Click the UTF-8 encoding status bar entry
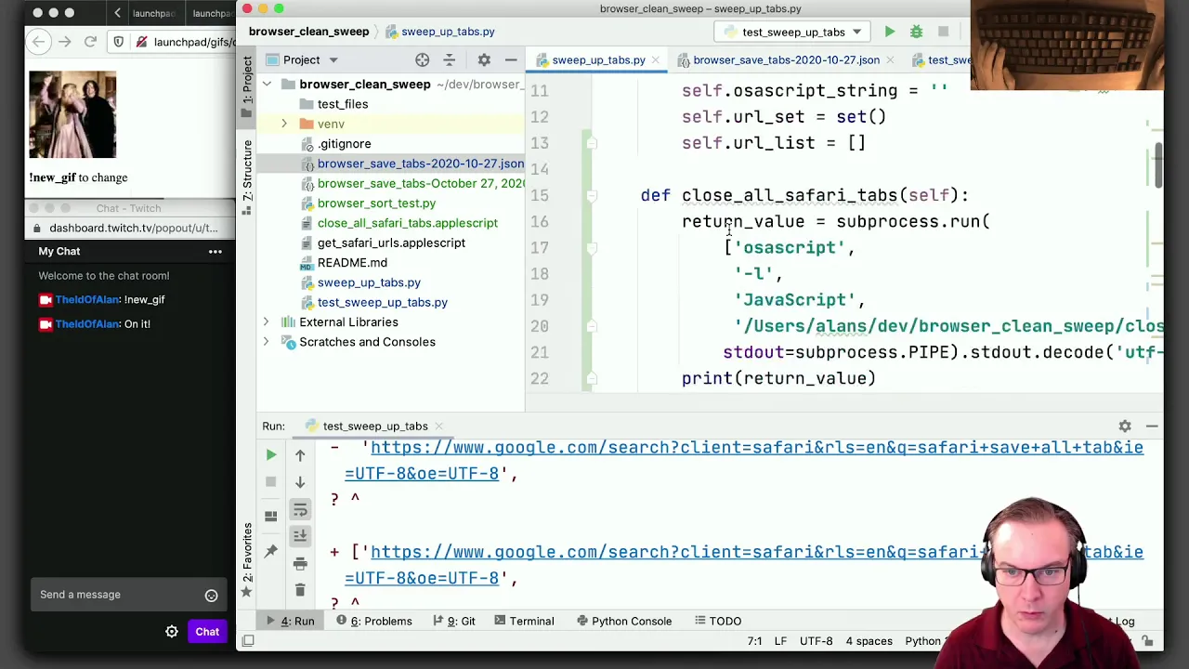1189x669 pixels. pyautogui.click(x=816, y=641)
